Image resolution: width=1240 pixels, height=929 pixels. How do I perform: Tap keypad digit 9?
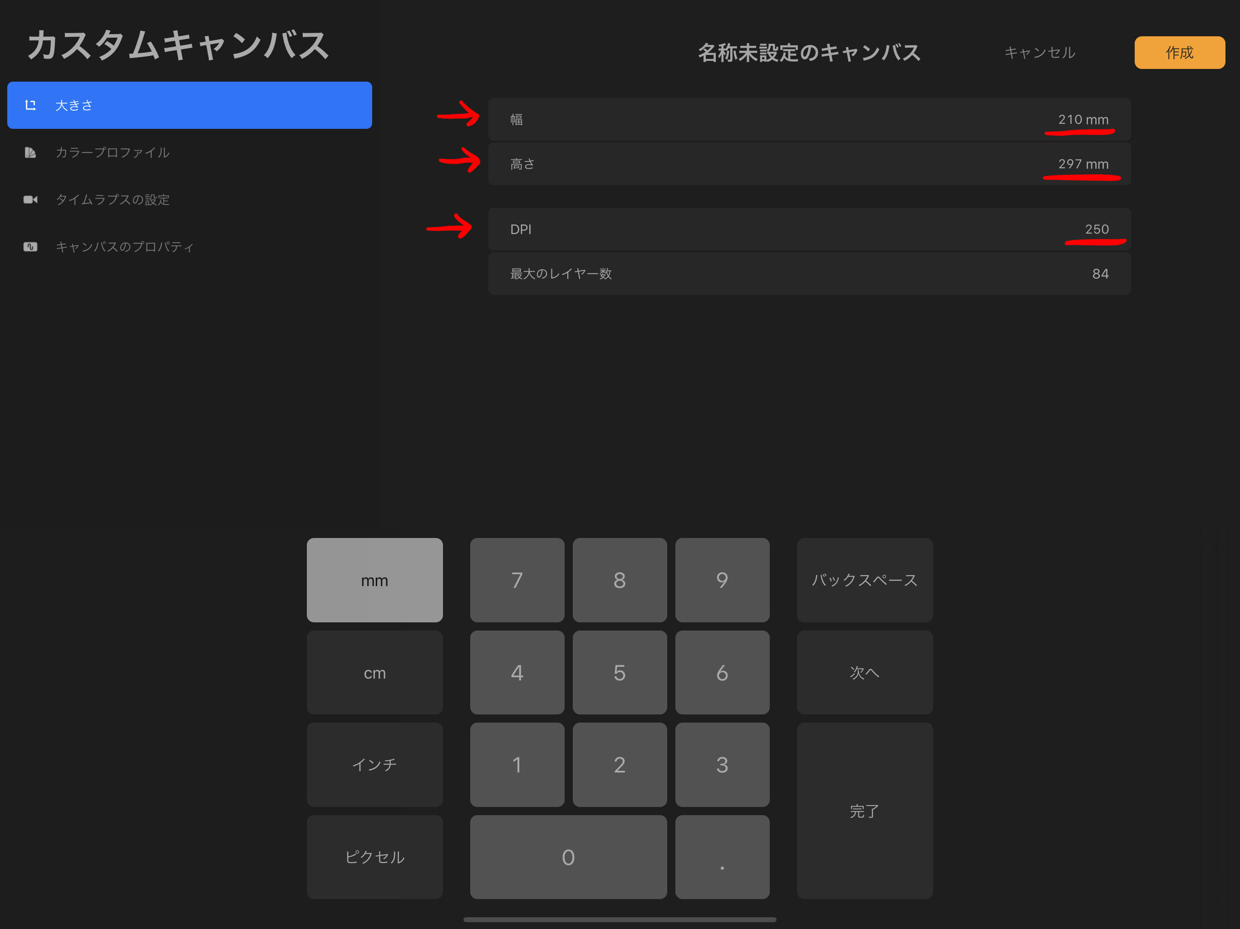coord(722,580)
